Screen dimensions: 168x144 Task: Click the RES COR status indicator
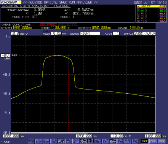[31, 141]
